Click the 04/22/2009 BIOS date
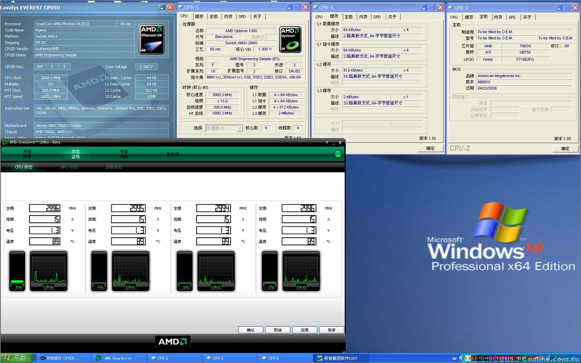This screenshot has height=363, width=581. pos(524,88)
